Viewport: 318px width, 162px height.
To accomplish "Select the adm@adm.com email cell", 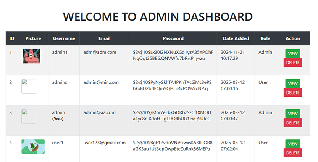I will pyautogui.click(x=100, y=52).
